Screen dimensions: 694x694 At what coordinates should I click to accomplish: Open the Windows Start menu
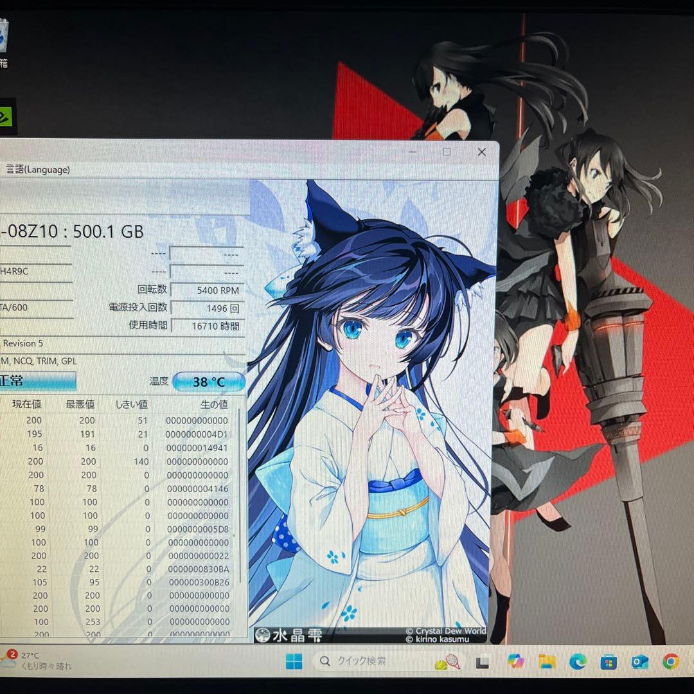pyautogui.click(x=295, y=662)
